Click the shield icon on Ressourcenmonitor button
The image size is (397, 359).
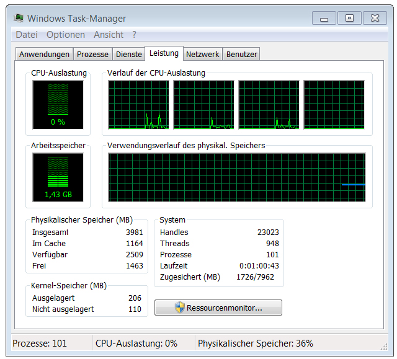(x=179, y=308)
